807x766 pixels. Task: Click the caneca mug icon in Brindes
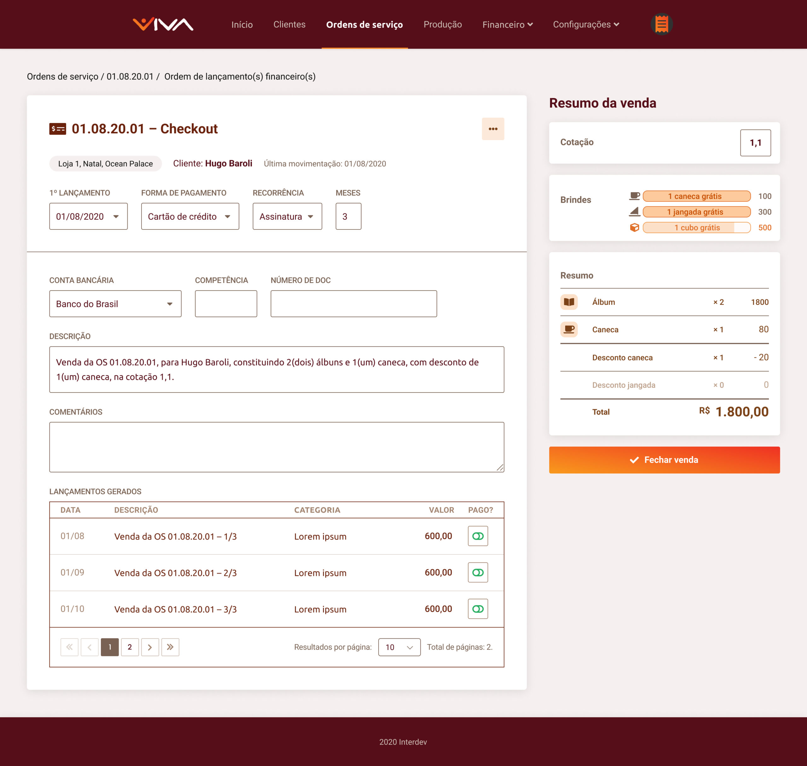pos(634,196)
